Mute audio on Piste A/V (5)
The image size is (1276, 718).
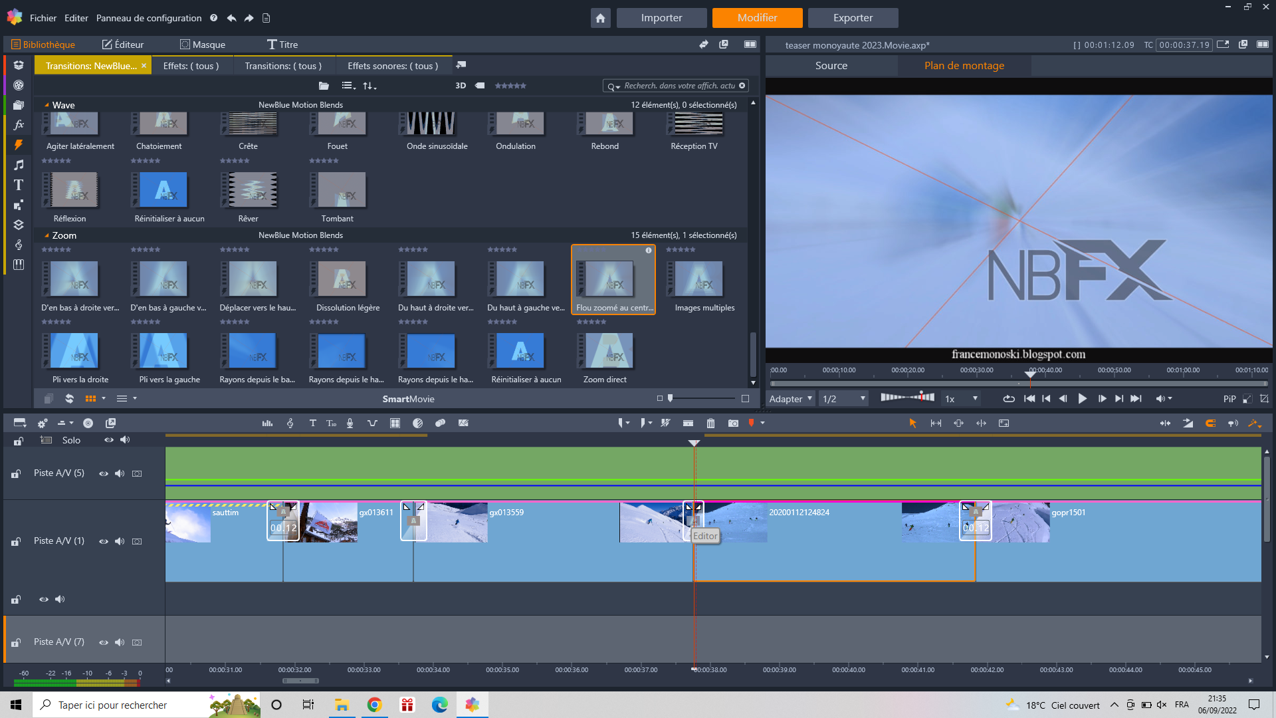[120, 473]
